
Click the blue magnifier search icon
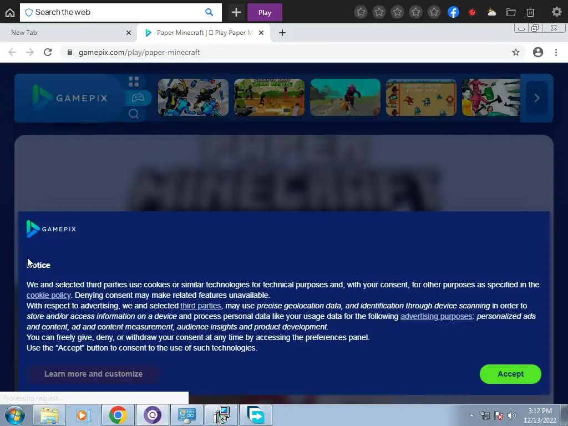coord(209,12)
